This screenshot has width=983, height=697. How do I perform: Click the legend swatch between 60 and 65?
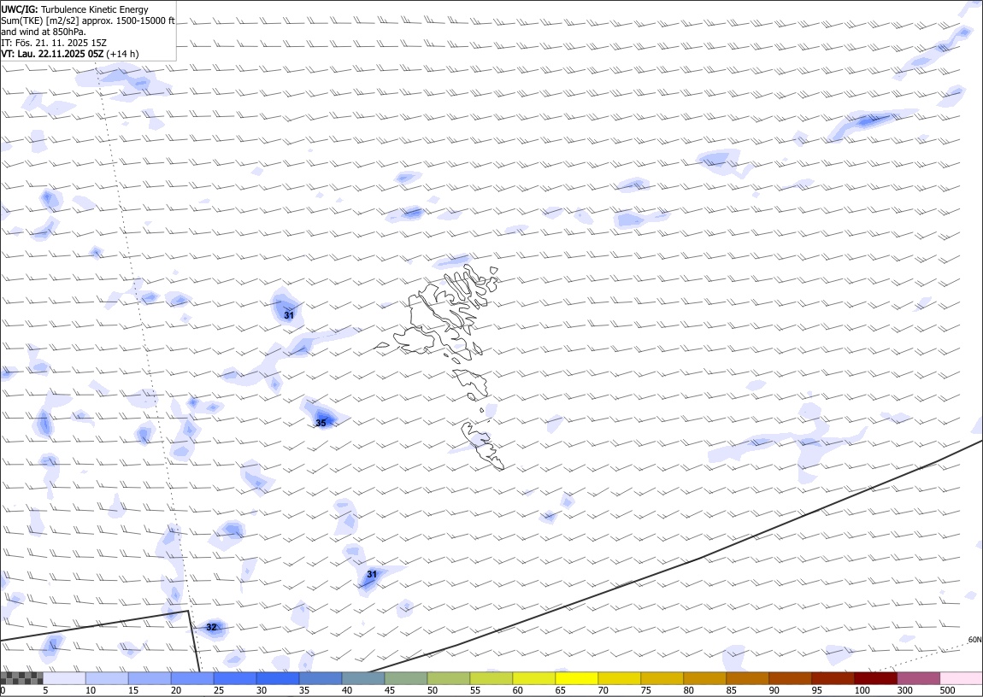(533, 678)
